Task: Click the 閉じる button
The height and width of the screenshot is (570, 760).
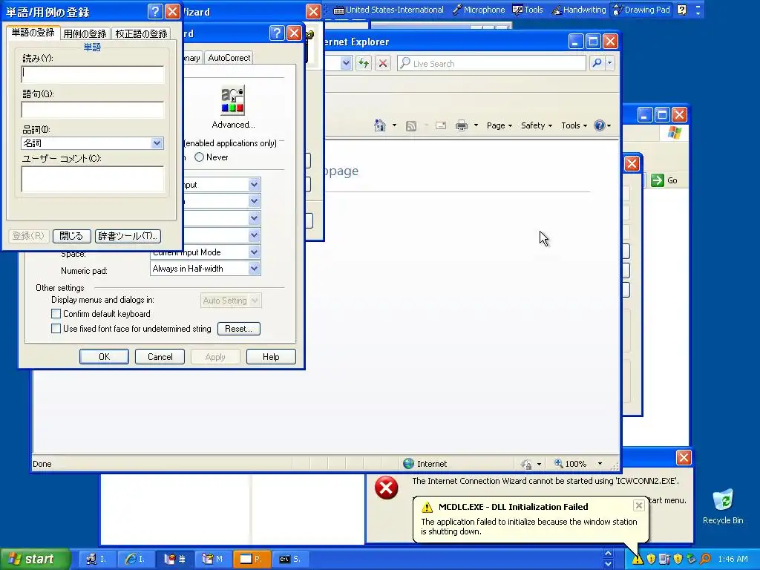Action: (x=72, y=236)
